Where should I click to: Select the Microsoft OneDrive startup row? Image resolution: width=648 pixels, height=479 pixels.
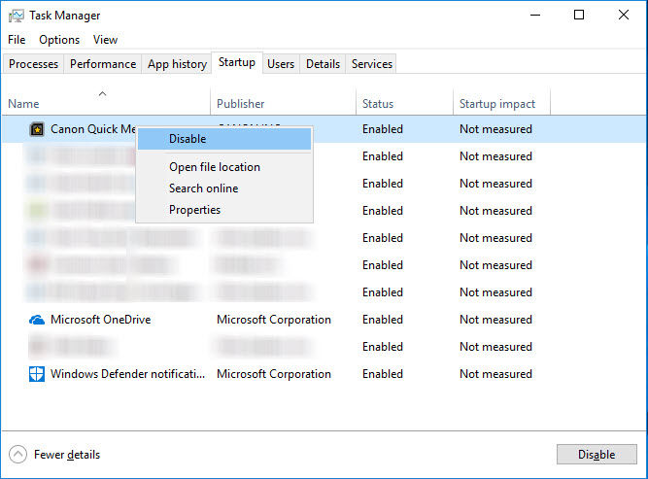tap(291, 320)
